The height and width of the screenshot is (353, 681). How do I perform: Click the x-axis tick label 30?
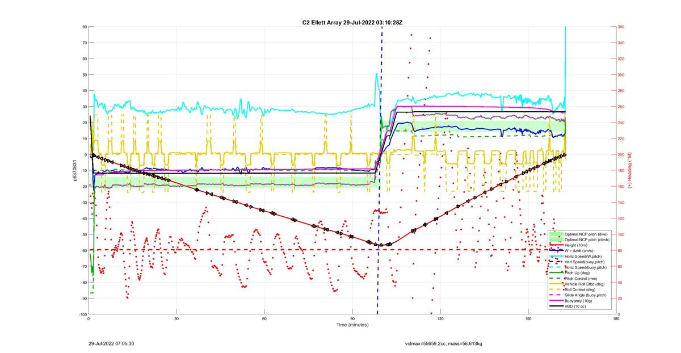tap(176, 319)
